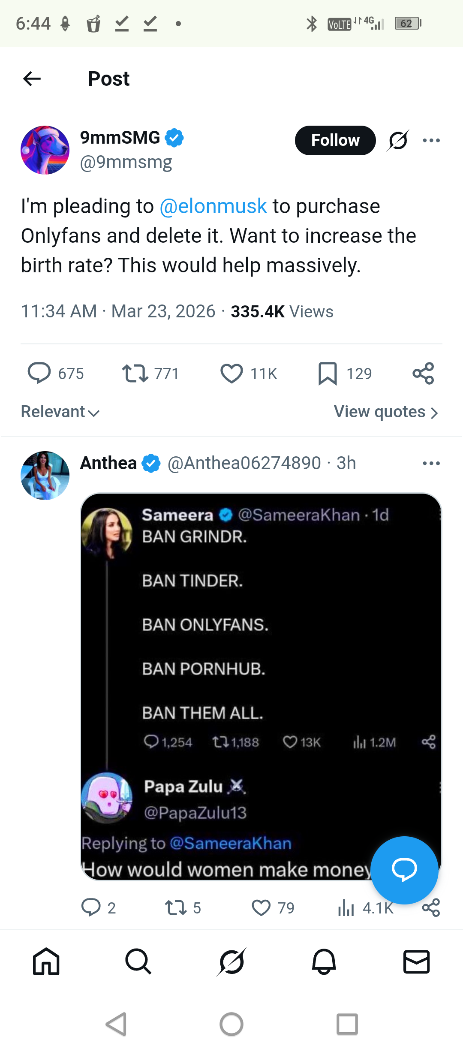Open Grok icon beside Follow button
Image resolution: width=463 pixels, height=1055 pixels.
click(398, 140)
